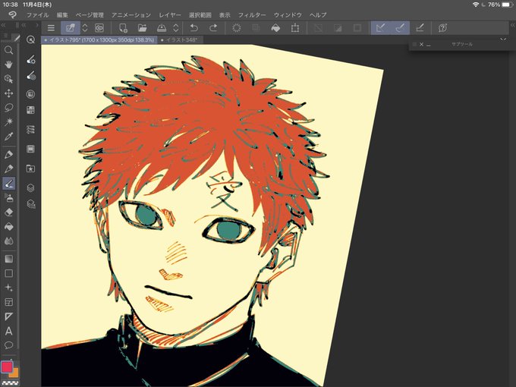Open the ファイル menu
516x387 pixels.
(x=37, y=15)
